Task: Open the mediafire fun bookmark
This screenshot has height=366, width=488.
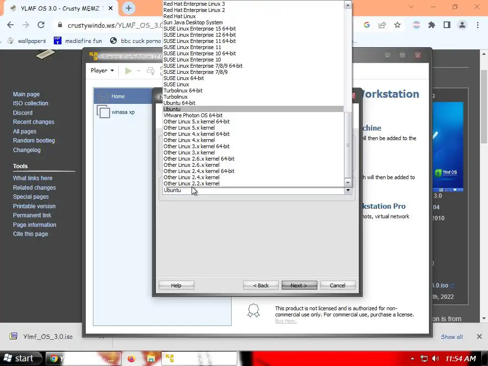Action: tap(78, 41)
